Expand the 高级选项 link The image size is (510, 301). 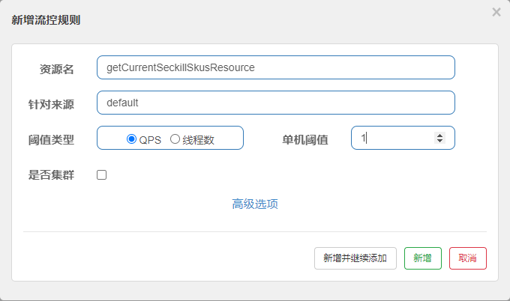click(255, 204)
